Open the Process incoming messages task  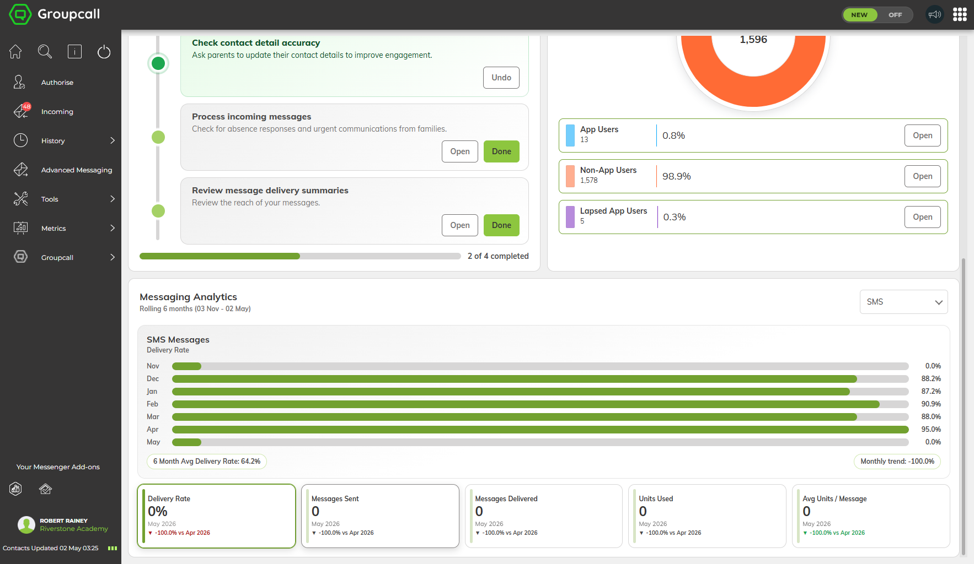460,151
